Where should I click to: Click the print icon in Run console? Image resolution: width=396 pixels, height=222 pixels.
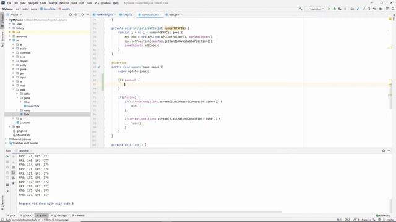tap(14, 178)
